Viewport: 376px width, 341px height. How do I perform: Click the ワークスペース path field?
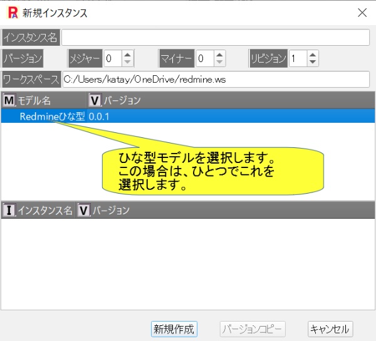click(x=216, y=80)
